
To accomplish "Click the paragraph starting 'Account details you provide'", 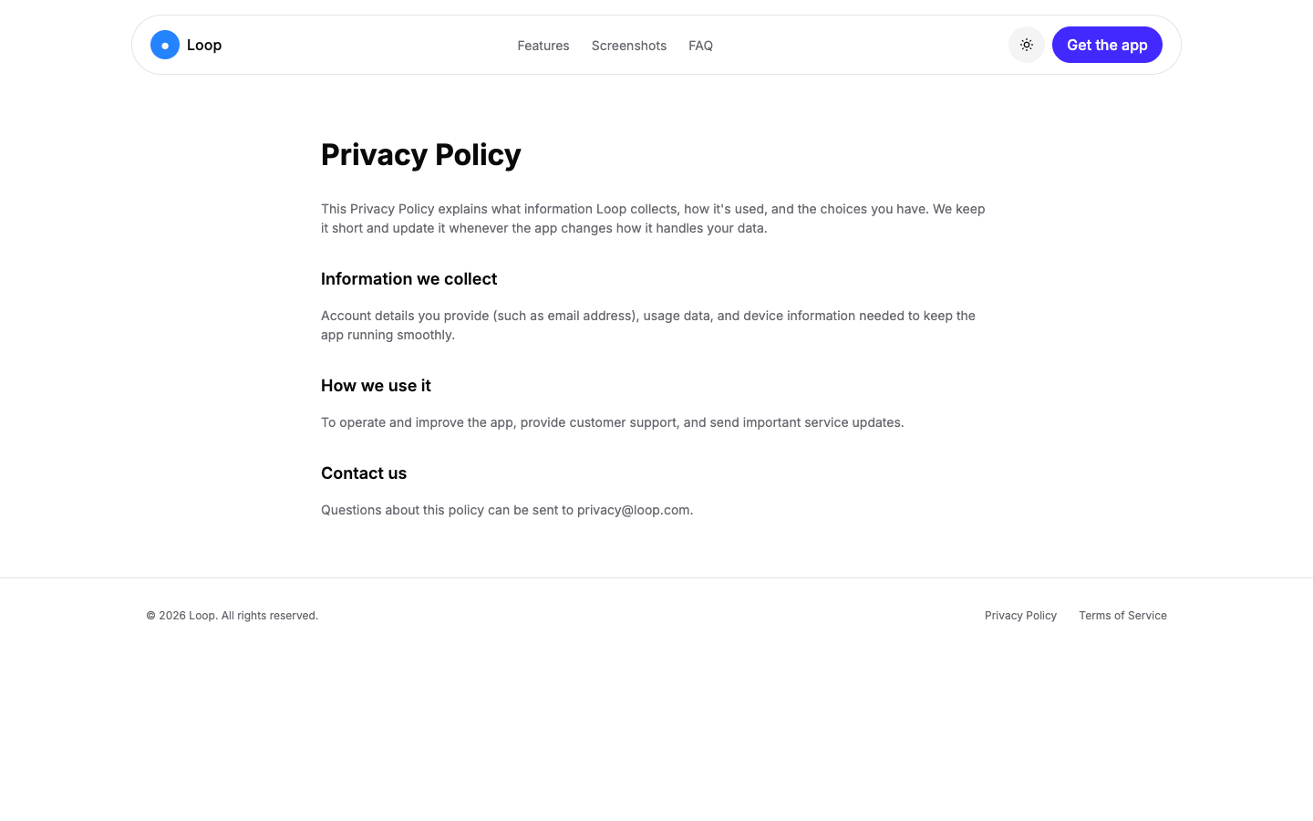I will tap(648, 326).
